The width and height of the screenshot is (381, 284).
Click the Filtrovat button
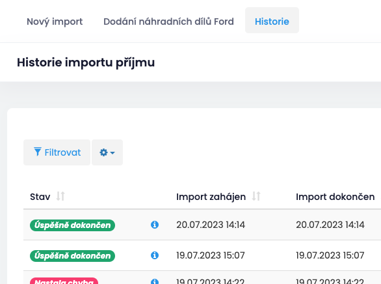click(x=57, y=152)
